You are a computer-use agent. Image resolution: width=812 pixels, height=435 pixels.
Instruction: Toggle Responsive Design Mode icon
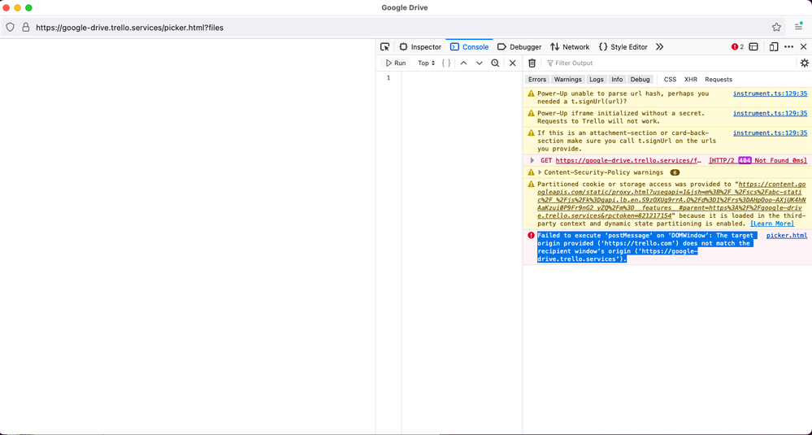point(774,46)
